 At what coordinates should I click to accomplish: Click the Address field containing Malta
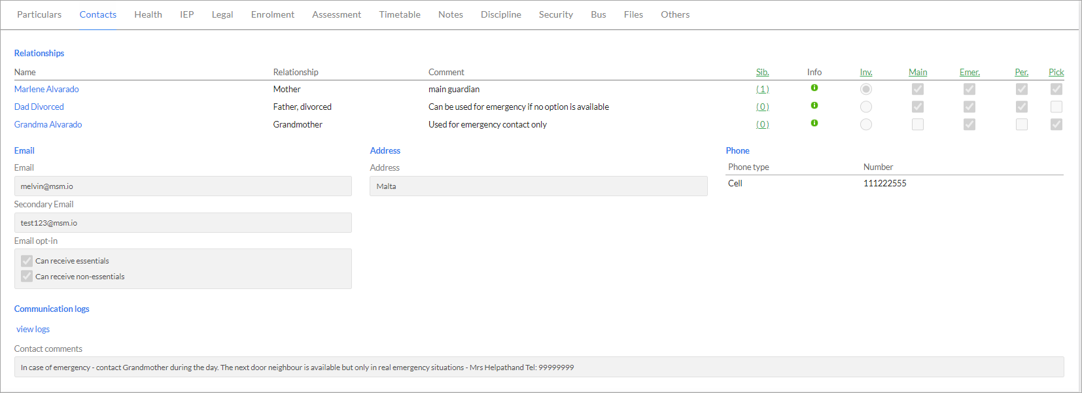pyautogui.click(x=538, y=186)
